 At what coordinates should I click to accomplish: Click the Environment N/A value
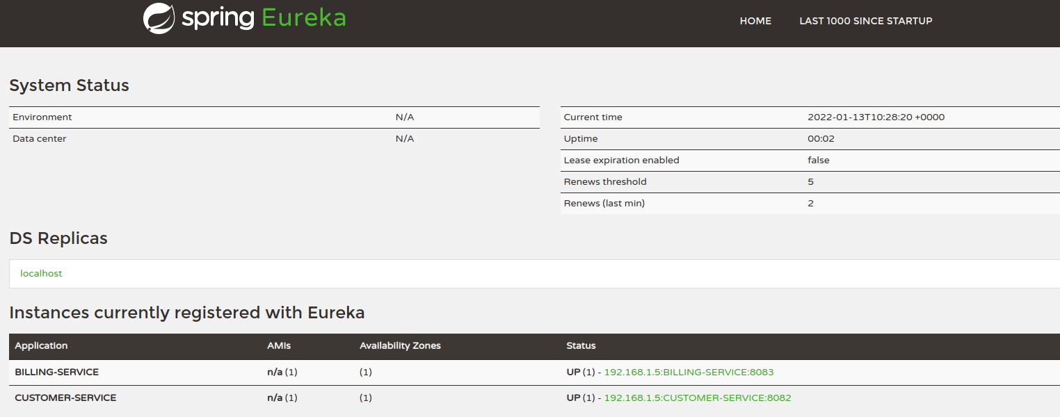405,117
